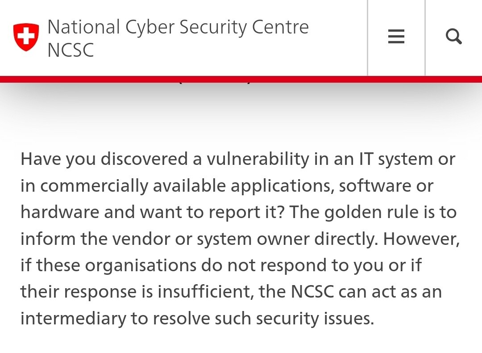Screen dimensions: 482x353
Task: Click the word "intermediary" in the text
Action: tap(74, 318)
